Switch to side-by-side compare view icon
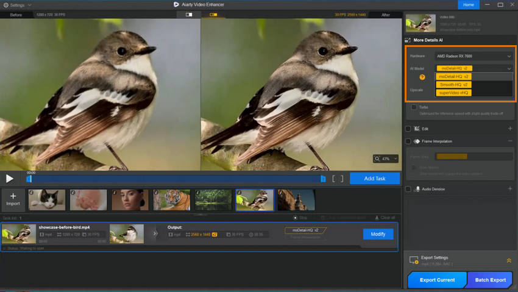This screenshot has height=292, width=518. [213, 15]
